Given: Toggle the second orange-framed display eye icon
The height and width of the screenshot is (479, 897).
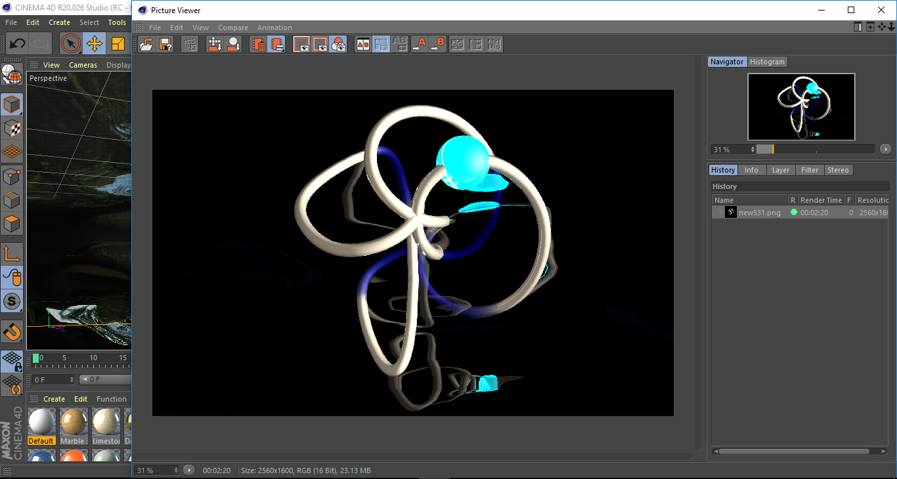Looking at the screenshot, I should click(x=320, y=45).
